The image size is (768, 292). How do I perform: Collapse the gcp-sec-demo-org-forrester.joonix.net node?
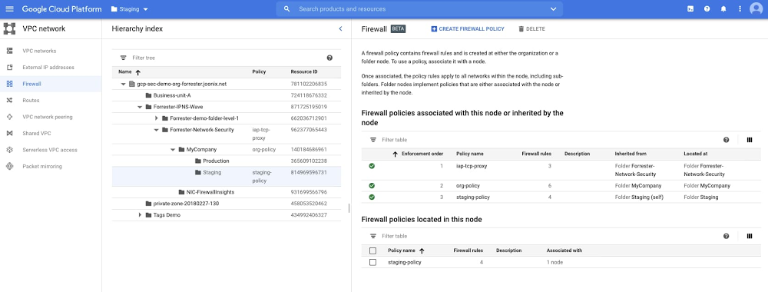point(123,85)
